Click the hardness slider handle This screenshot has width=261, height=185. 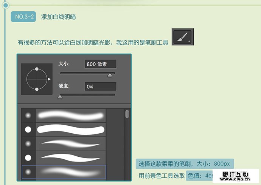click(60, 97)
